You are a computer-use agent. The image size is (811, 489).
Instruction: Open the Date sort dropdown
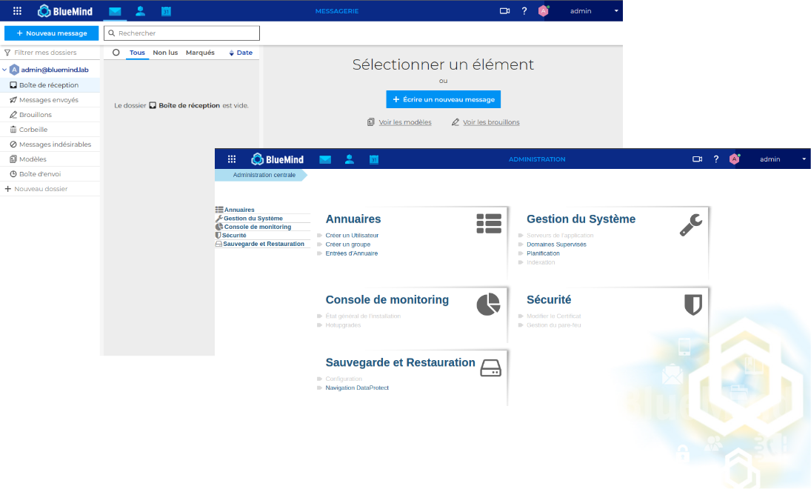pyautogui.click(x=241, y=53)
